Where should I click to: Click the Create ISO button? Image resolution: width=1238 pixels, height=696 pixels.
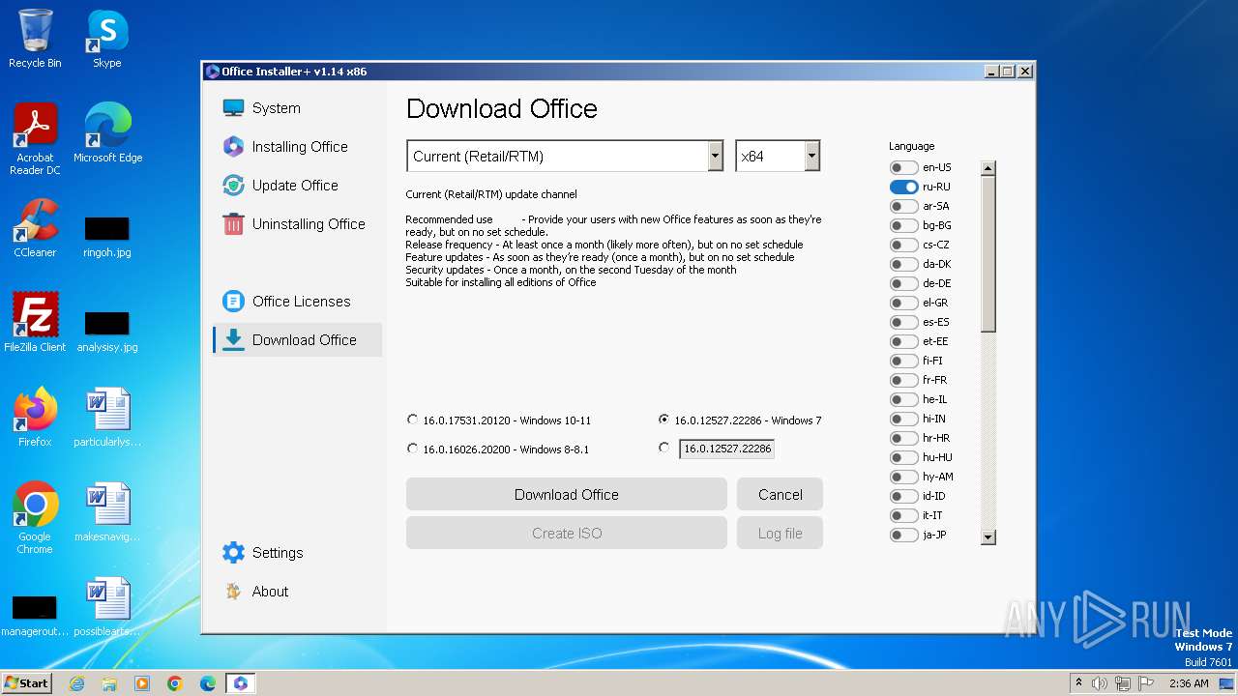click(567, 533)
